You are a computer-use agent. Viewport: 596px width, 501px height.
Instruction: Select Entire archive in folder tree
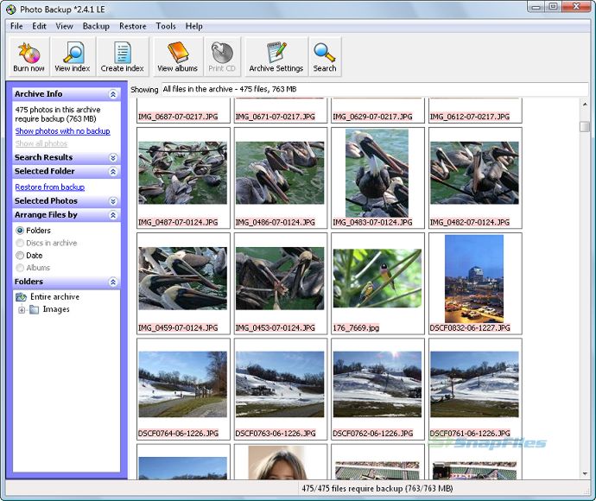54,297
